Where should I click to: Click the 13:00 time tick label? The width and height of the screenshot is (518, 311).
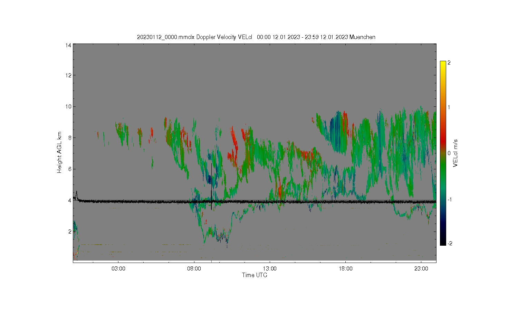(x=270, y=268)
